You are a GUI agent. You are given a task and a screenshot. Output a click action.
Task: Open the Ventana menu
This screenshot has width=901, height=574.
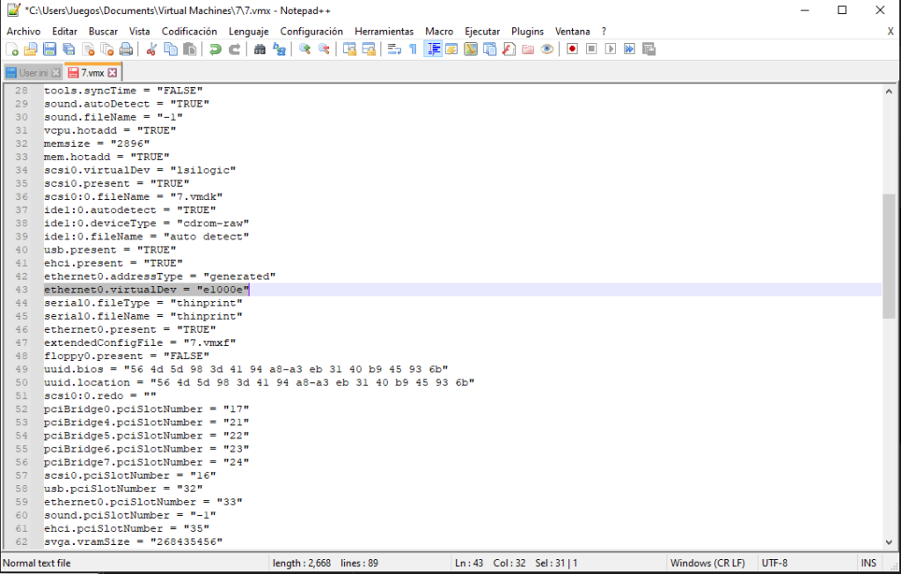pos(572,32)
